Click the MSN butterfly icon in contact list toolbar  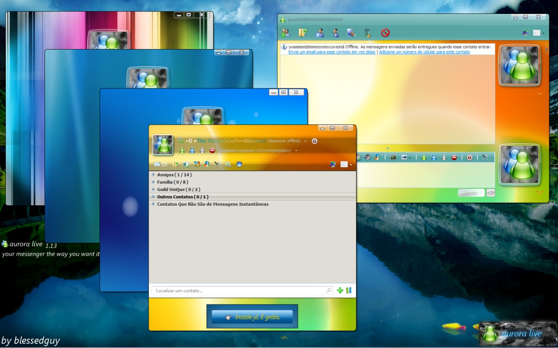pyautogui.click(x=333, y=164)
